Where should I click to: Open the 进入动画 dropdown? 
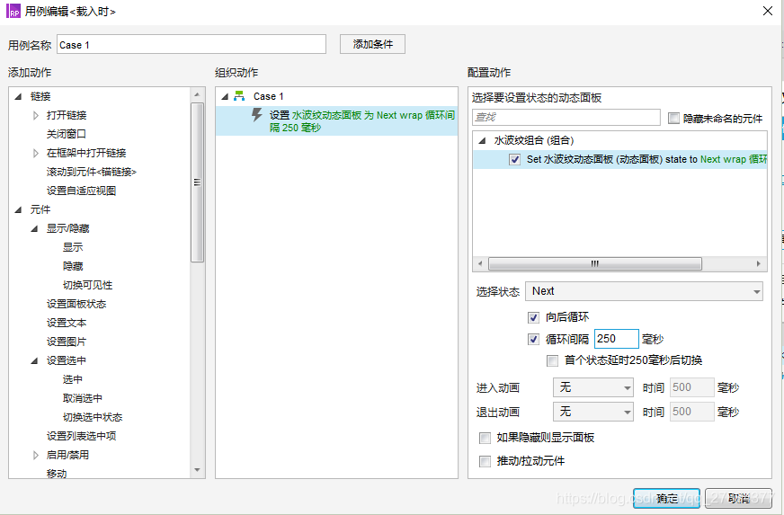(593, 387)
